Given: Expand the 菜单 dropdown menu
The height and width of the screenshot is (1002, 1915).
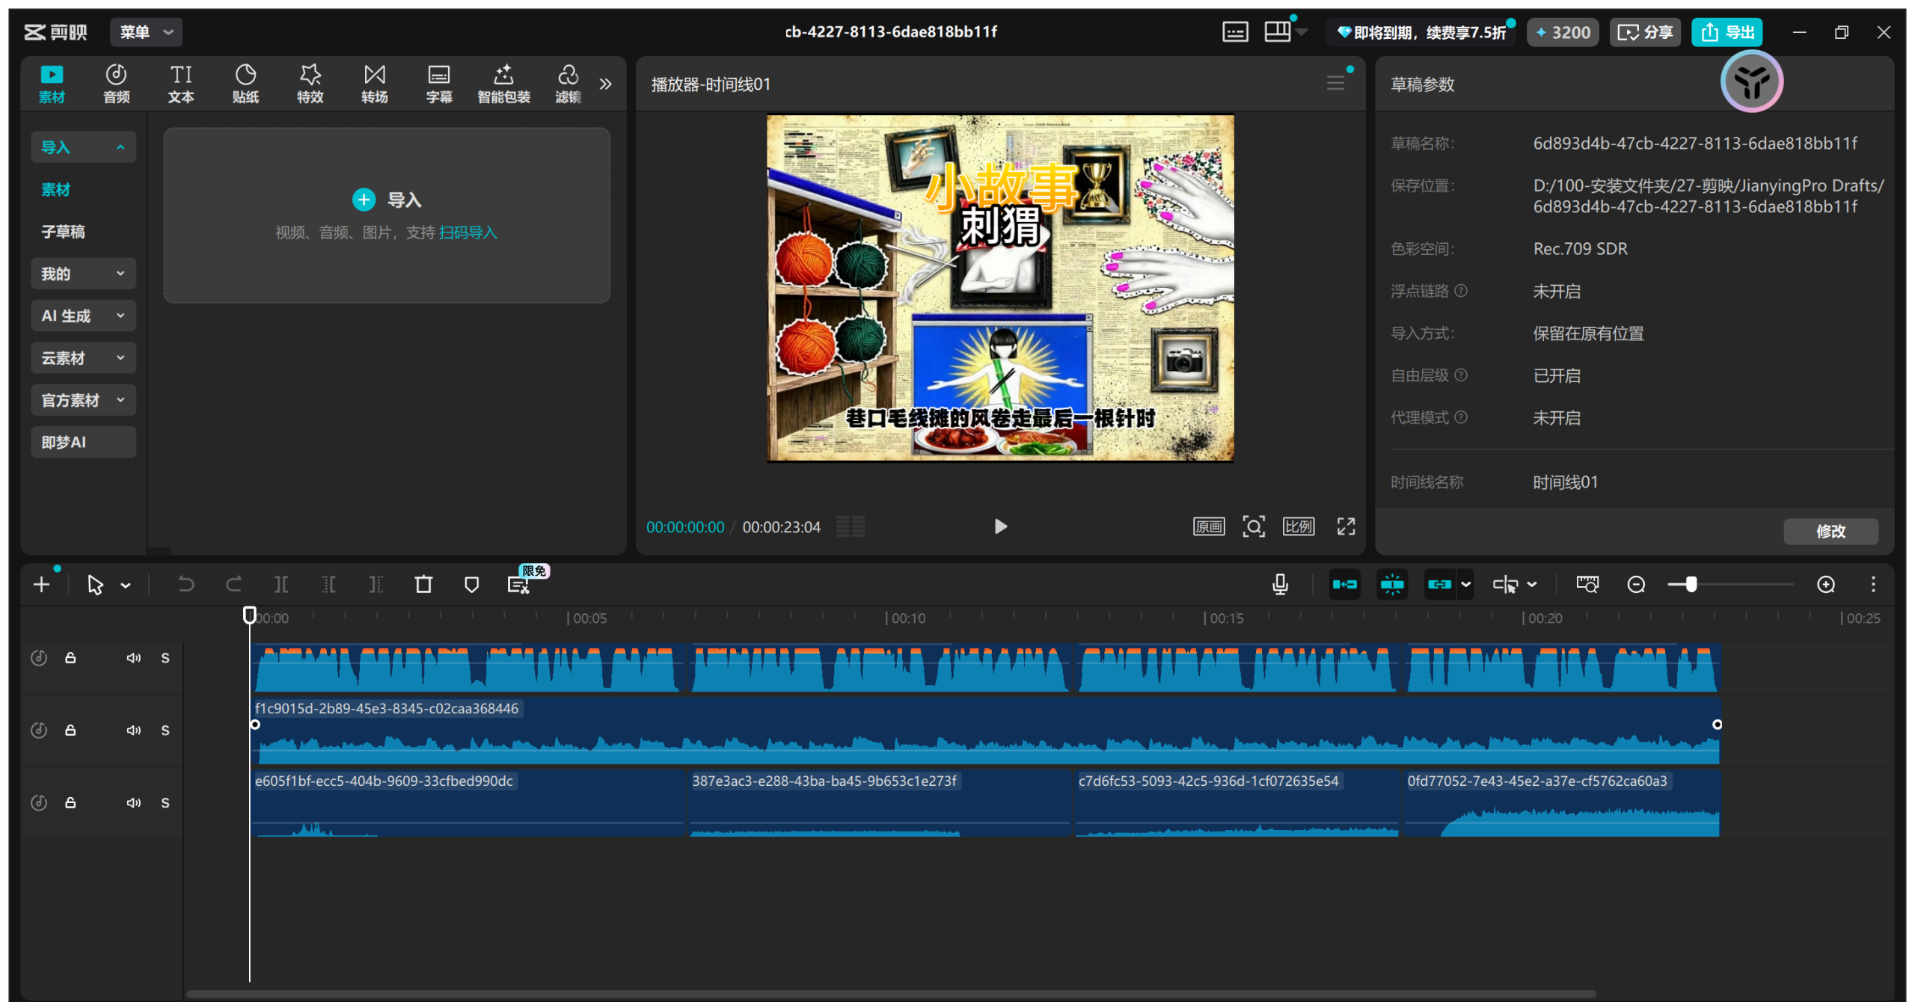Looking at the screenshot, I should pos(147,32).
